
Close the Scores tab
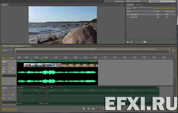[133, 5]
